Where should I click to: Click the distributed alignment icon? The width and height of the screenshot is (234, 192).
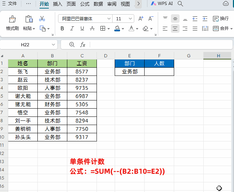pyautogui.click(x=205, y=28)
